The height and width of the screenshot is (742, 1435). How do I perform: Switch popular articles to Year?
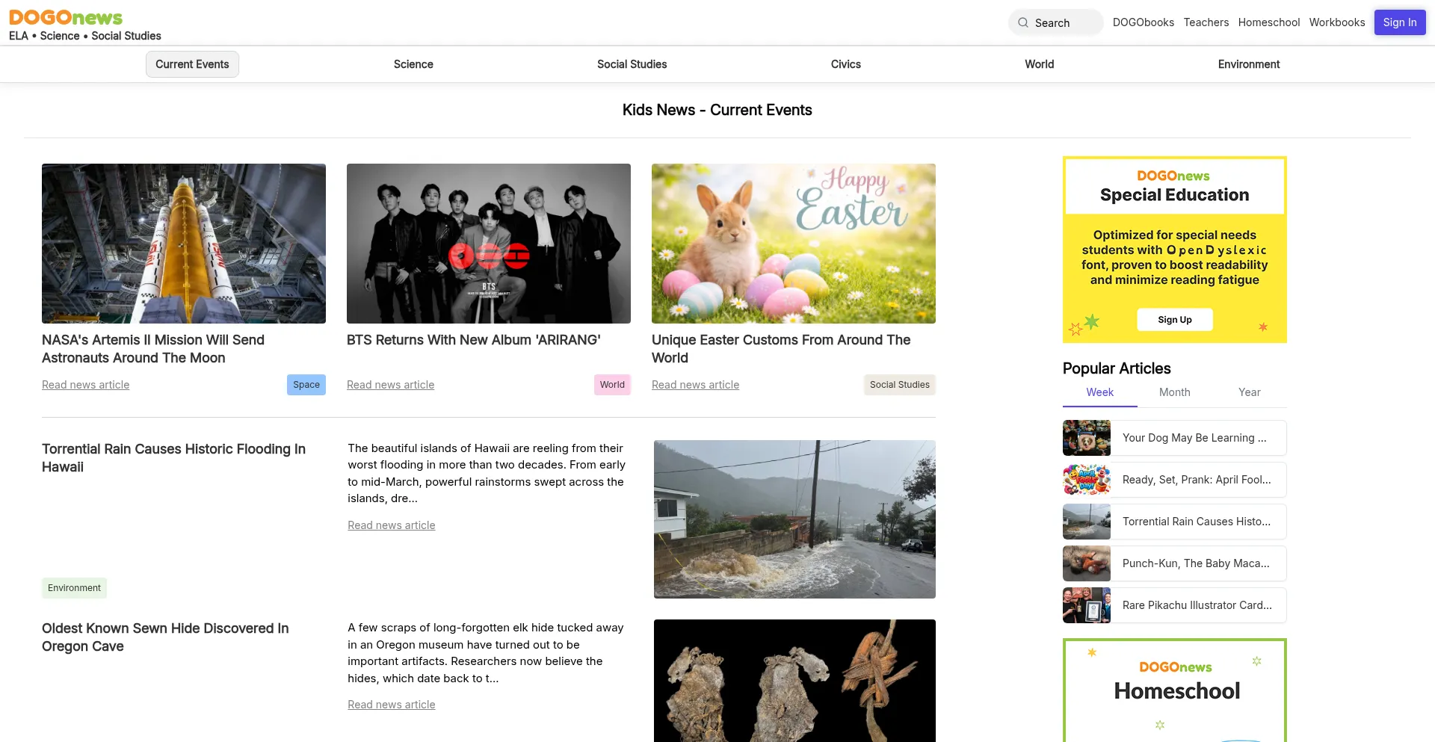coord(1249,392)
